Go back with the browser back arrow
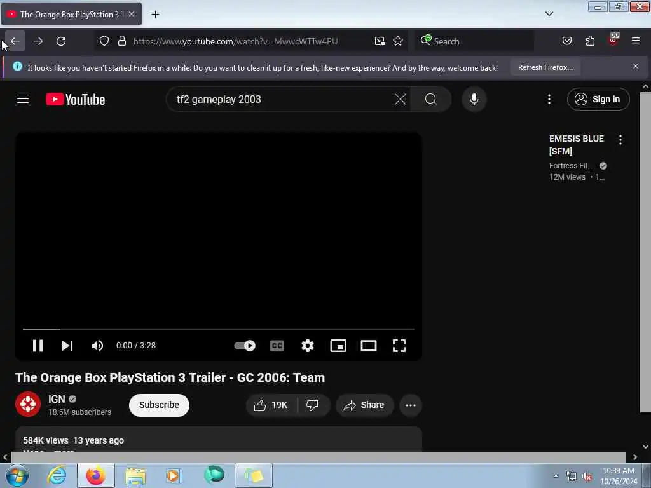The width and height of the screenshot is (651, 488). point(15,41)
